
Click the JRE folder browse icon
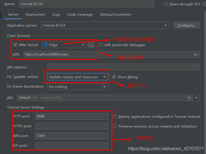[x=189, y=98]
